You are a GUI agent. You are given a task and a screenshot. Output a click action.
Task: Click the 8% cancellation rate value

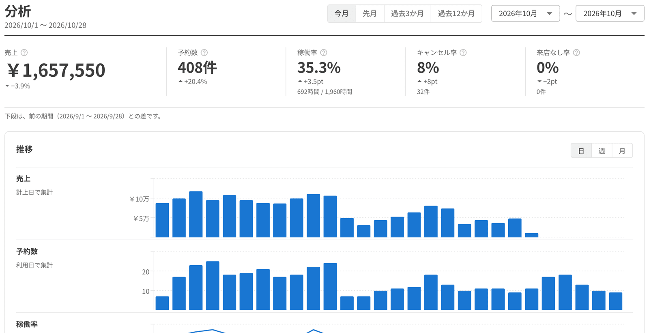(428, 68)
